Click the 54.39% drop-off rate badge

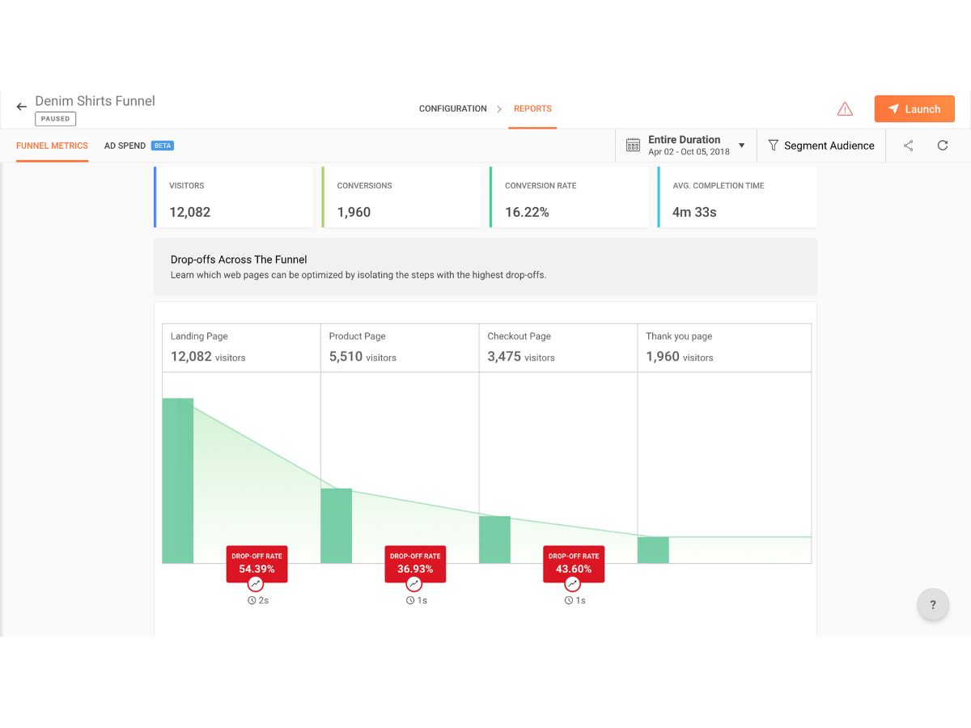coord(257,563)
